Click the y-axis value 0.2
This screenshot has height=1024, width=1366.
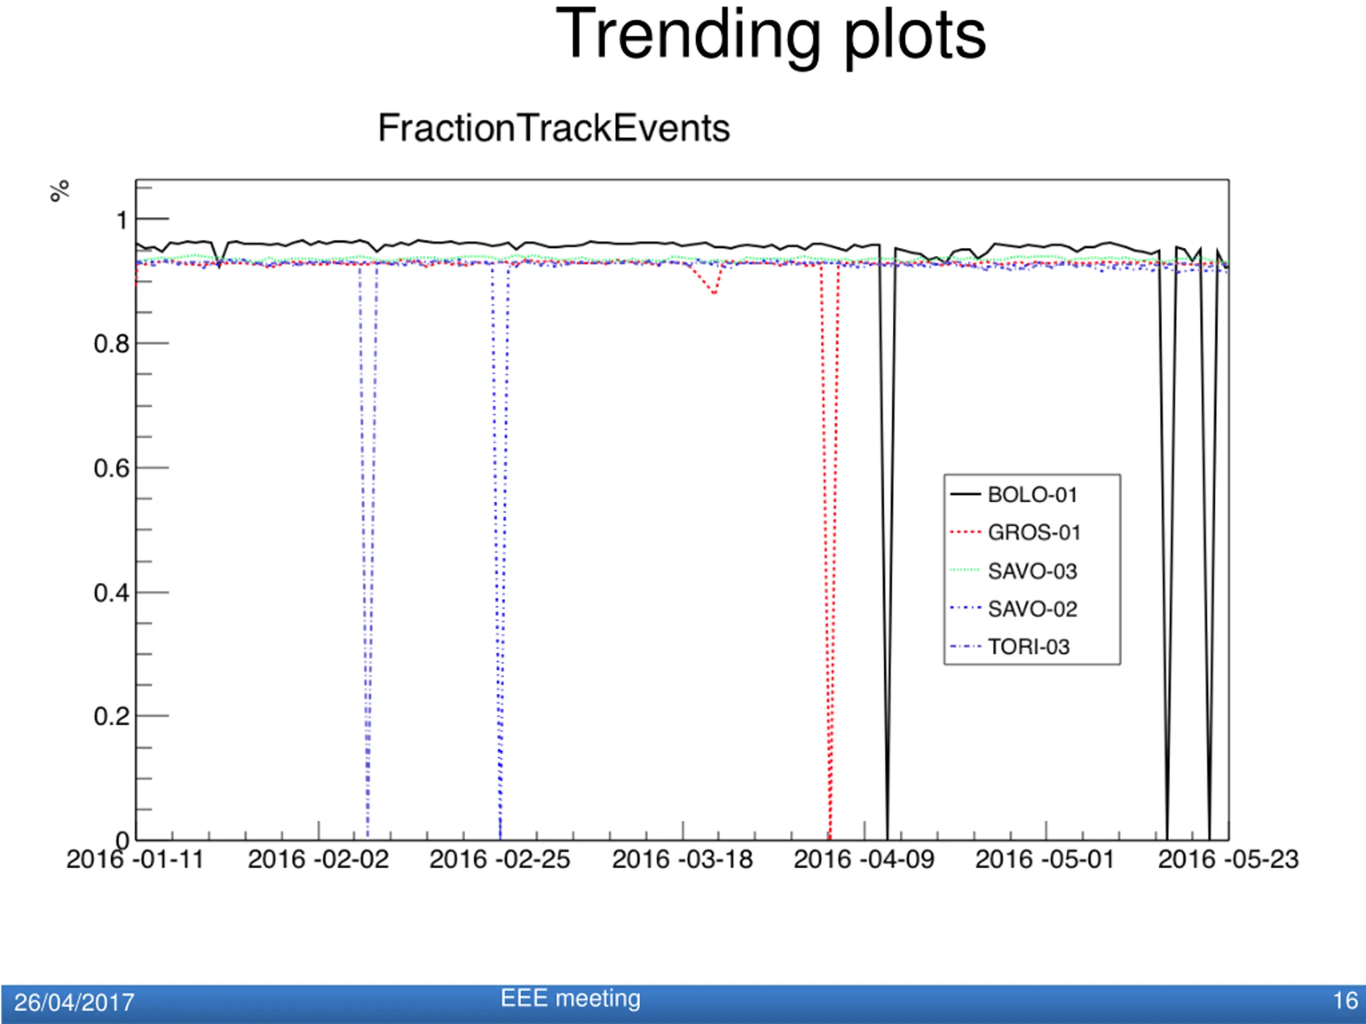point(112,717)
